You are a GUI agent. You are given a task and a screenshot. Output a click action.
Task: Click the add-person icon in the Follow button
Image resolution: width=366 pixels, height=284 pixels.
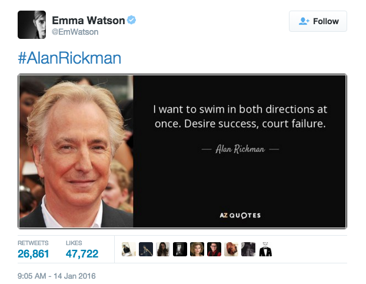304,21
